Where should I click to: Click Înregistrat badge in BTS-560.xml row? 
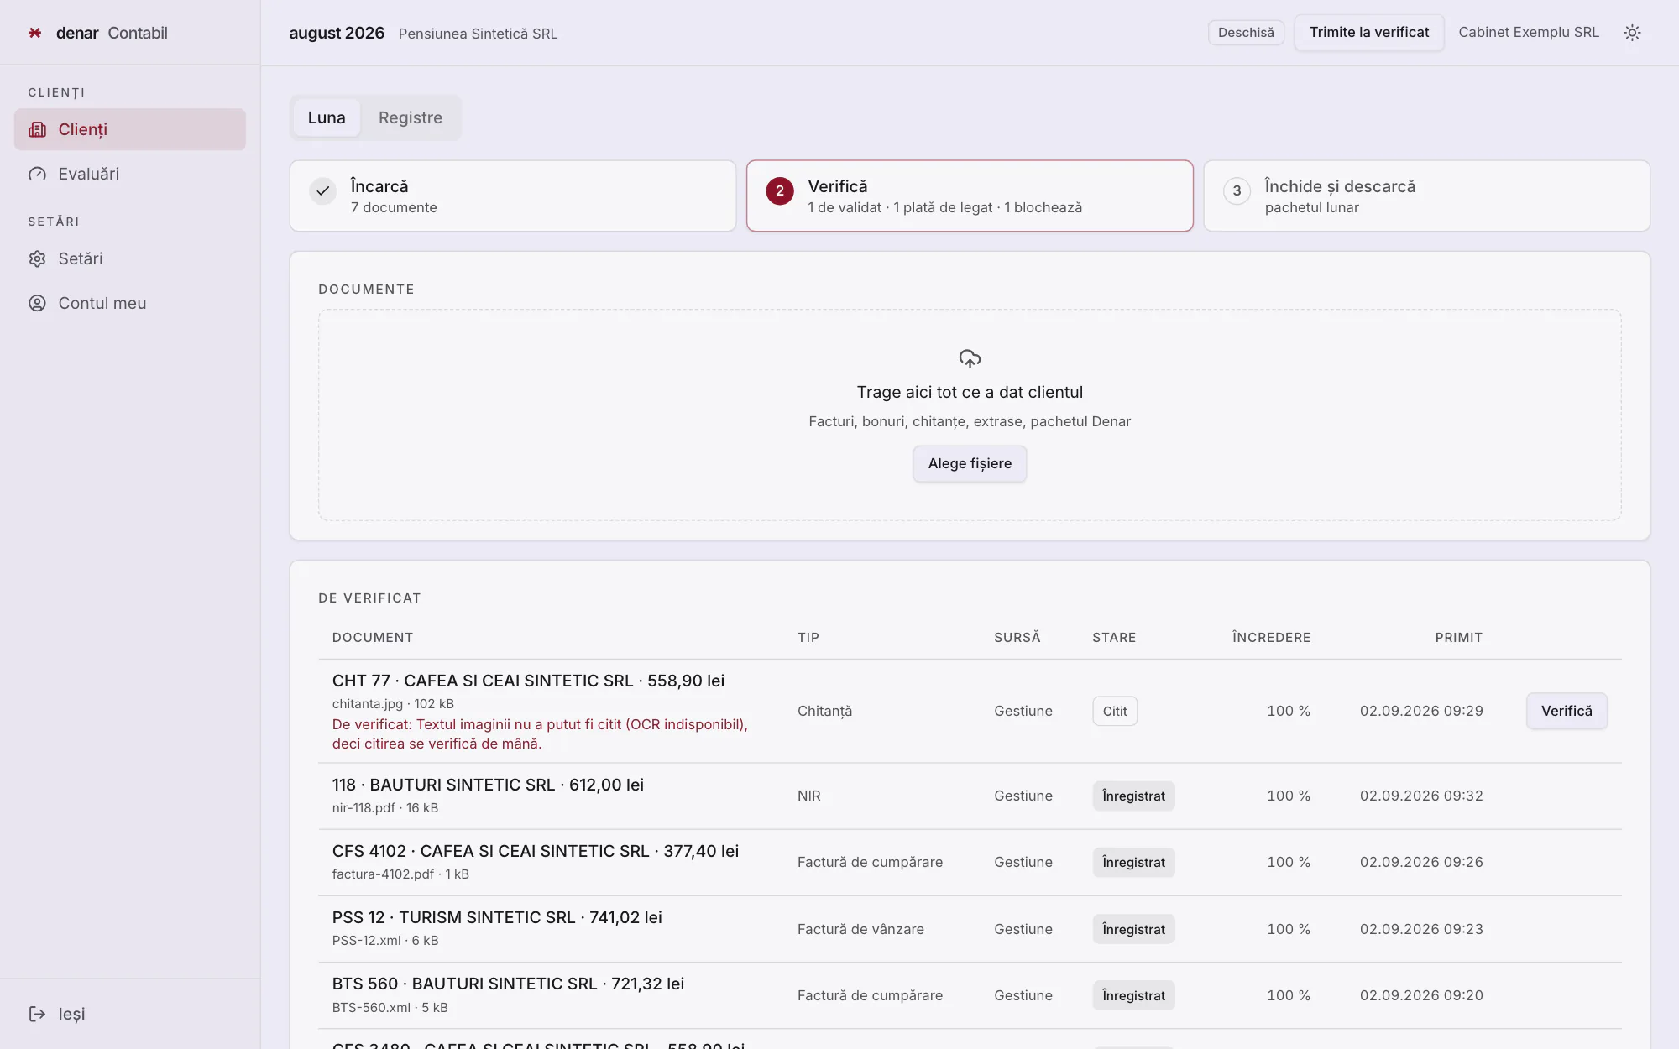pos(1133,995)
